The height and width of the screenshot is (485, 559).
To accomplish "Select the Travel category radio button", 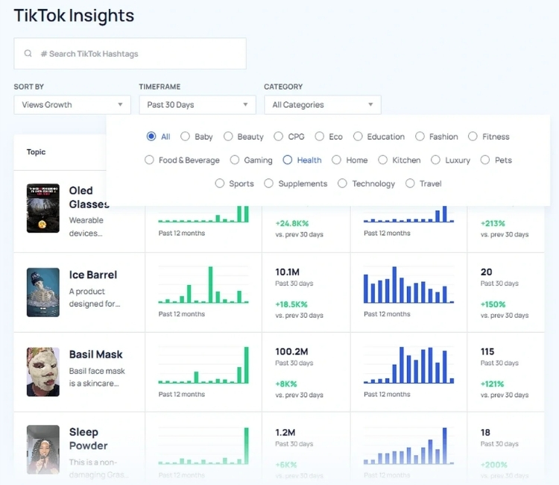I will click(410, 184).
